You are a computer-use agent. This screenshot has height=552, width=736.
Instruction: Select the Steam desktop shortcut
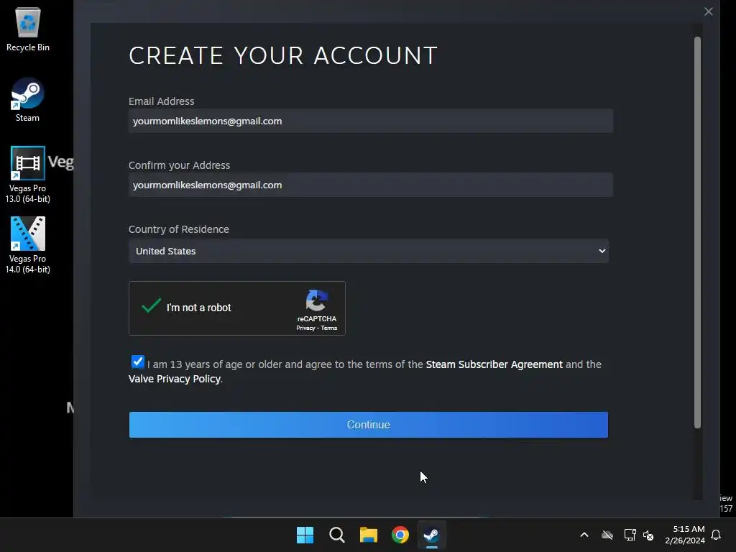pyautogui.click(x=27, y=99)
